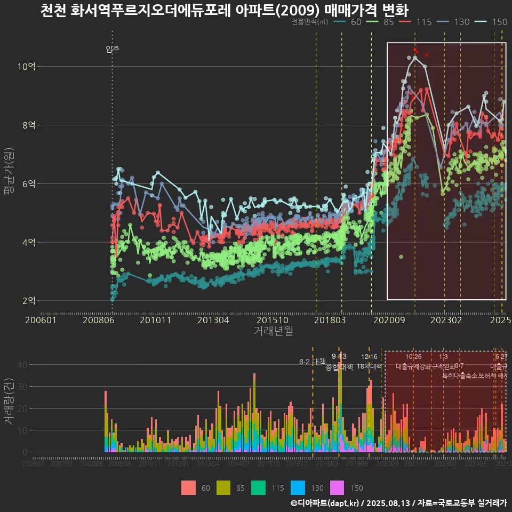Click the '10' volume axis label

pyautogui.click(x=22, y=430)
